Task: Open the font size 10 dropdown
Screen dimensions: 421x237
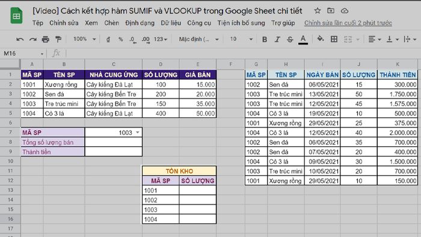Action: pos(241,39)
